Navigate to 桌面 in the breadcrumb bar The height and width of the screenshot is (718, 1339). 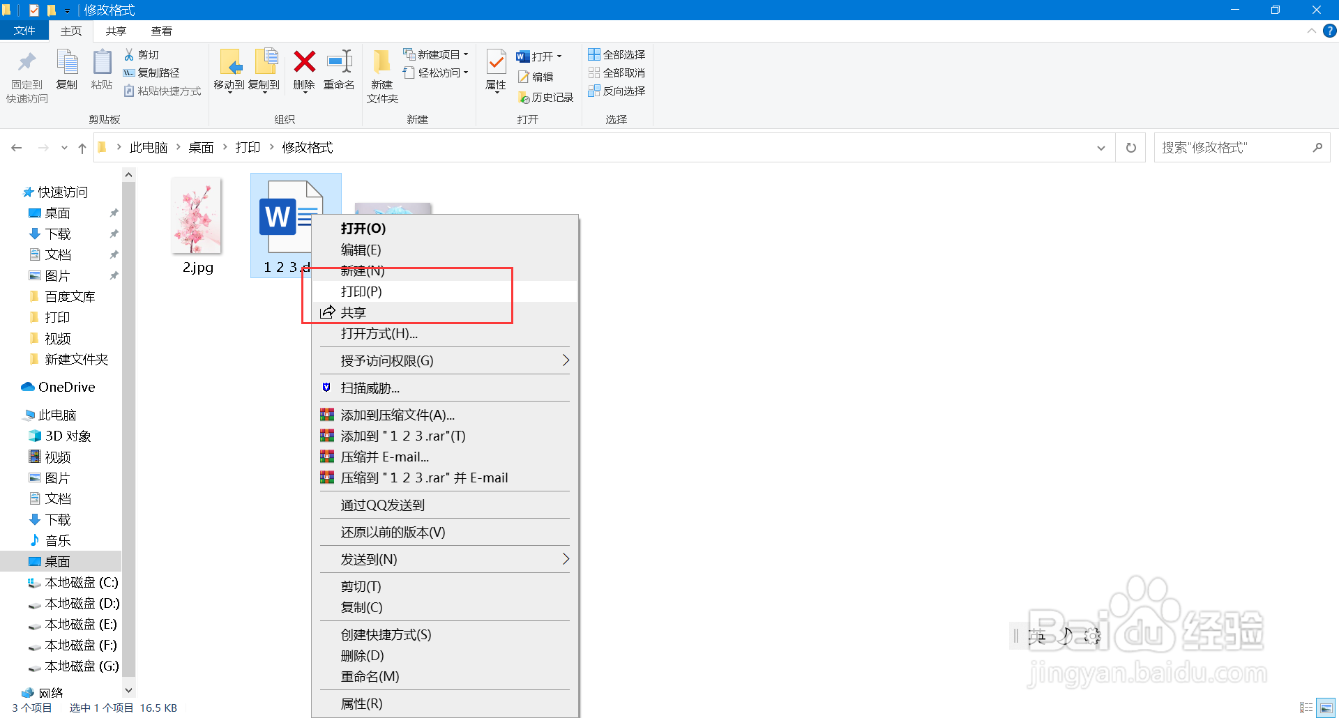click(x=201, y=147)
